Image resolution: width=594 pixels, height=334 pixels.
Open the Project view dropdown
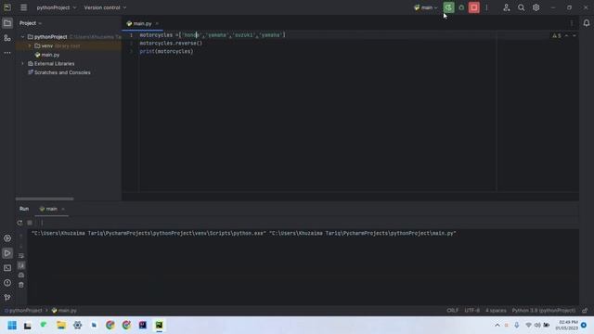coord(31,23)
